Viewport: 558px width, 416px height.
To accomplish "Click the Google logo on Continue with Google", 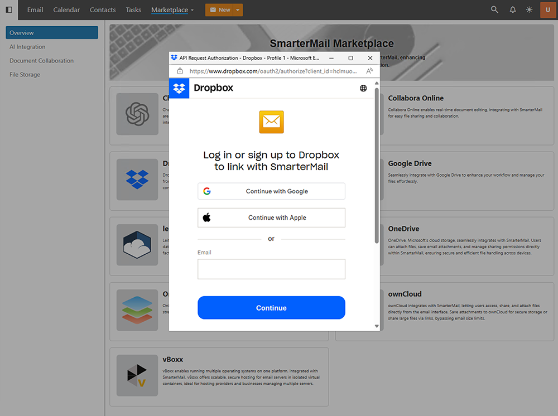I will pyautogui.click(x=207, y=191).
